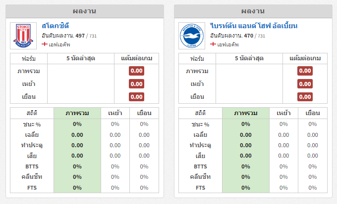This screenshot has height=204, width=337.
Task: Open the ไบรท์ตัน แอนด์ โฮฟ อัลเบี้ยน link
Action: 261,25
